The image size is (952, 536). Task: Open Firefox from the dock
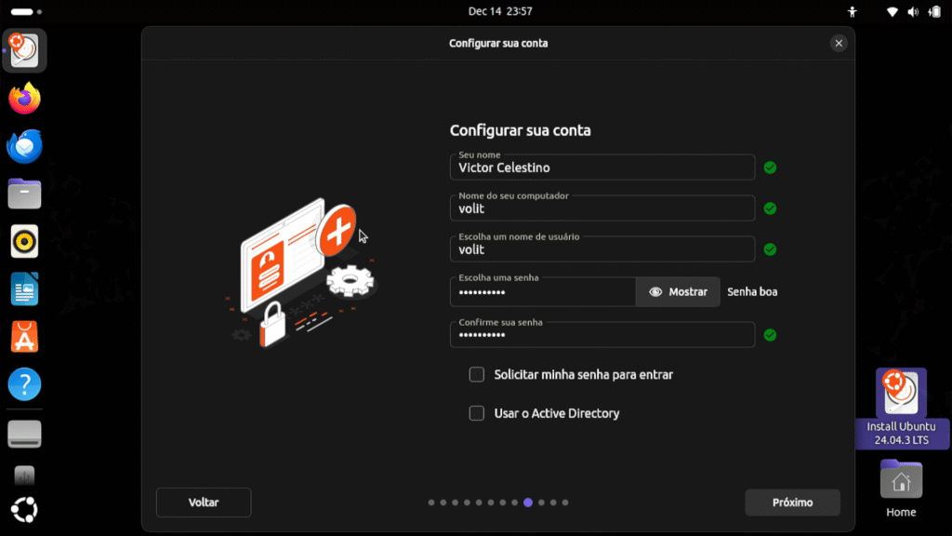pyautogui.click(x=25, y=99)
